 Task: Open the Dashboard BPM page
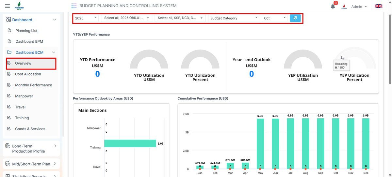29,41
